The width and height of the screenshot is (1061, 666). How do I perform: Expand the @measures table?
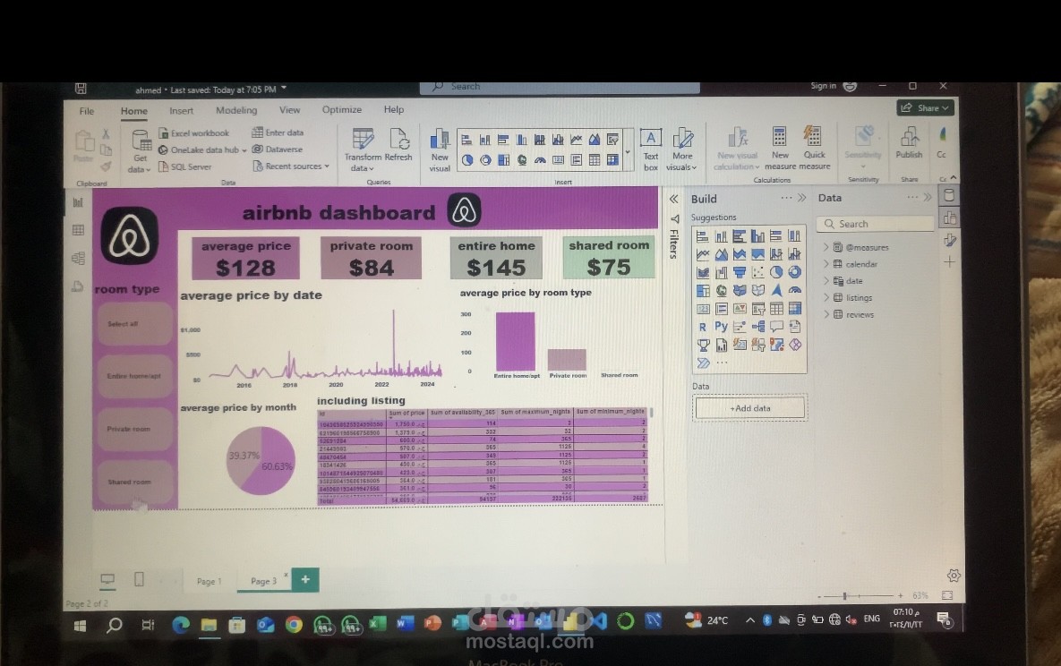click(826, 247)
